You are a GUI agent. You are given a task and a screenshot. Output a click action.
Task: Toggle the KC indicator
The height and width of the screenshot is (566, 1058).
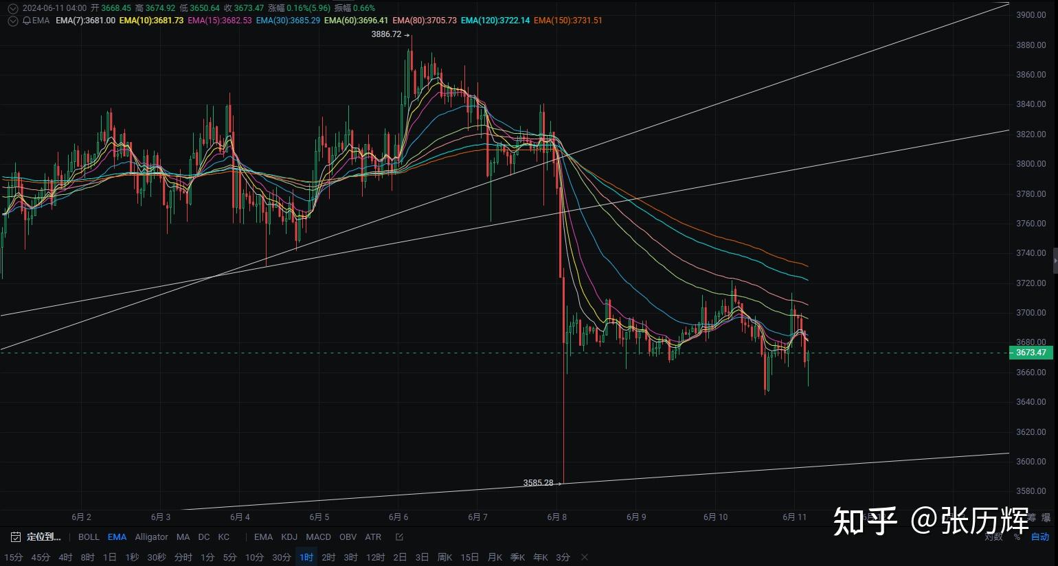coord(223,537)
